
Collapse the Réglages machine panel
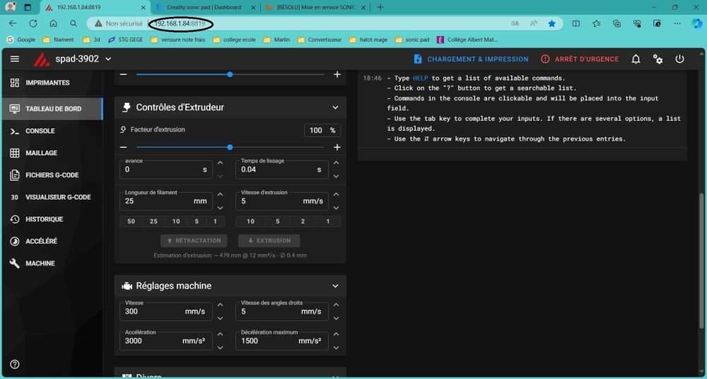[335, 286]
